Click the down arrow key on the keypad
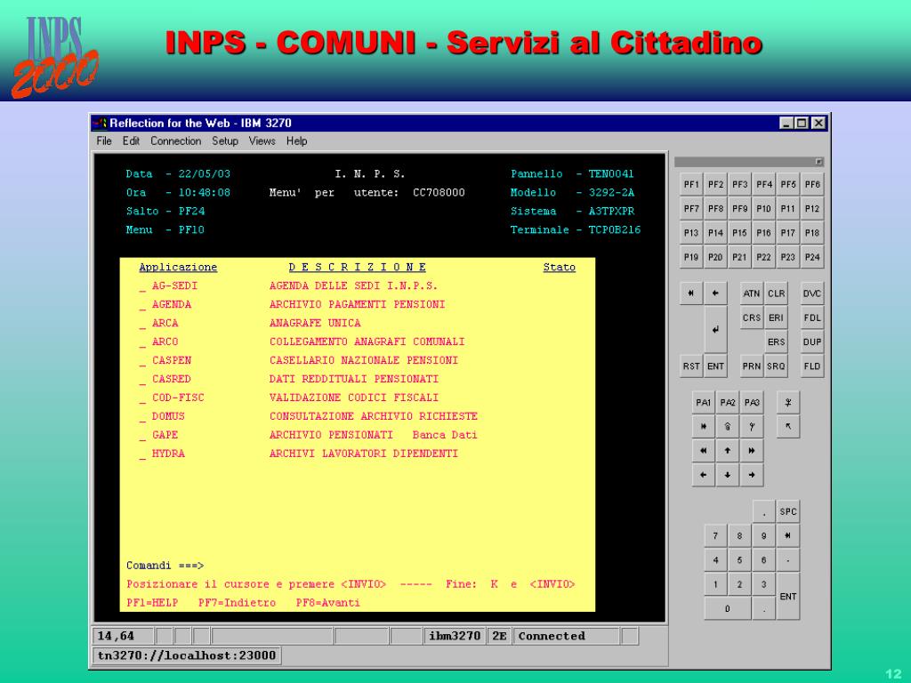 pos(728,475)
